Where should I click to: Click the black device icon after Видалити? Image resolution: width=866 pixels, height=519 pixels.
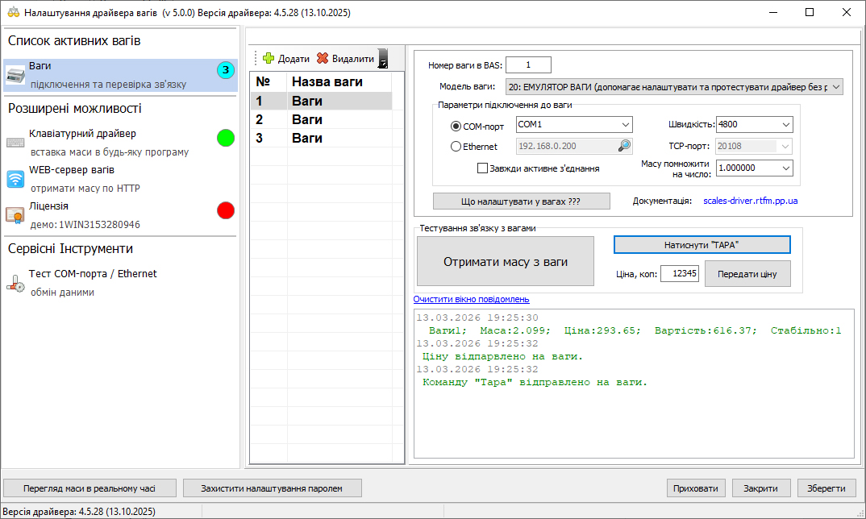(x=383, y=59)
